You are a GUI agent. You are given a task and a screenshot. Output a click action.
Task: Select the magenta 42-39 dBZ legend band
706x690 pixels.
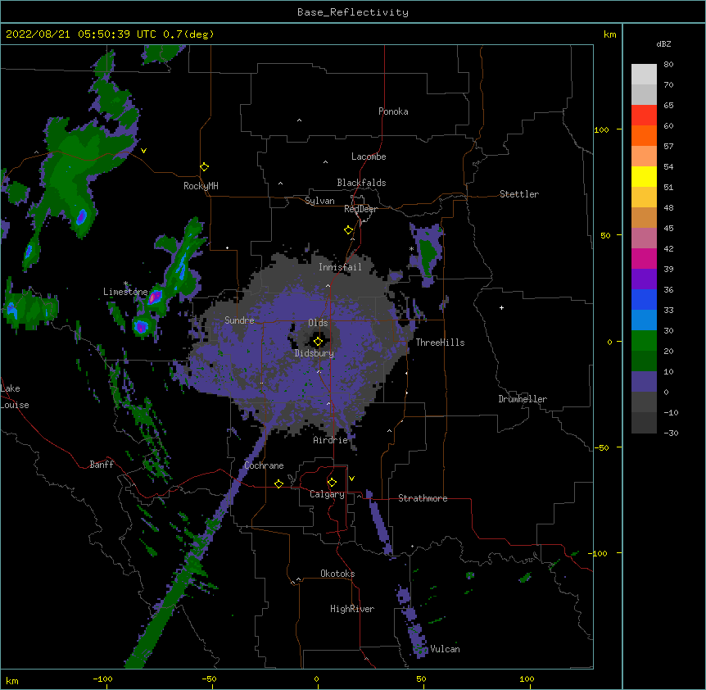coord(644,258)
